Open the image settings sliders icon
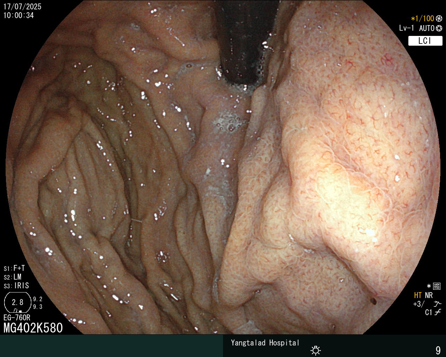Viewport: 446px width, 357px height. tap(437, 286)
